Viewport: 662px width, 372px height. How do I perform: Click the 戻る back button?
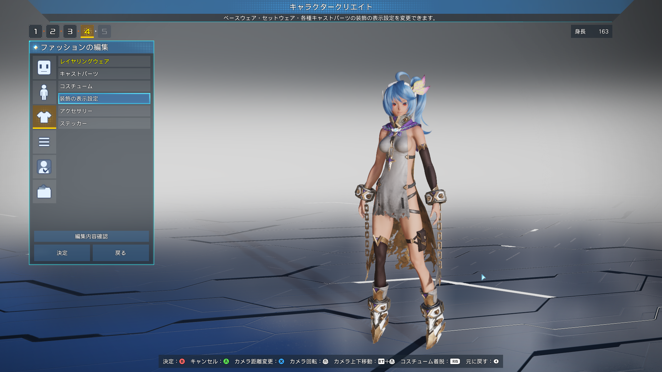[x=121, y=253]
